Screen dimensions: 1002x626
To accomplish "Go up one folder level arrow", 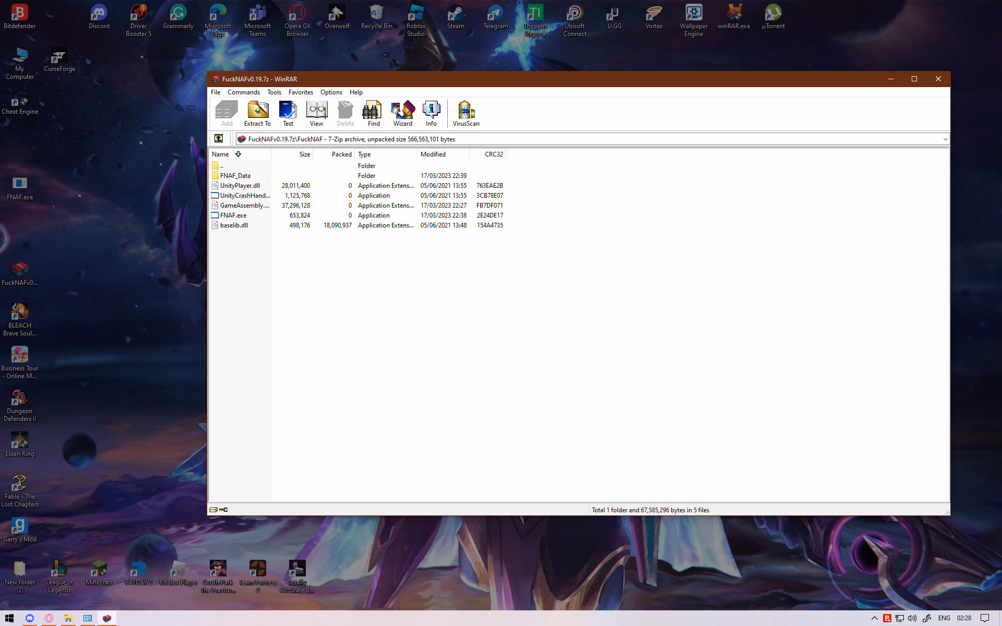I will point(219,139).
